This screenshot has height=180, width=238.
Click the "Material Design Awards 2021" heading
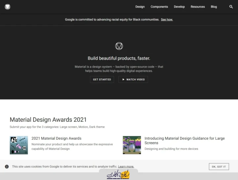(48, 120)
